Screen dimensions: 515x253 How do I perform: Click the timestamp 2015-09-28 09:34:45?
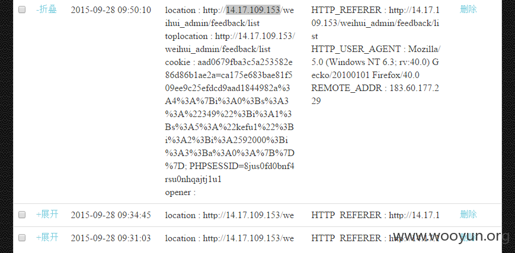pyautogui.click(x=111, y=215)
